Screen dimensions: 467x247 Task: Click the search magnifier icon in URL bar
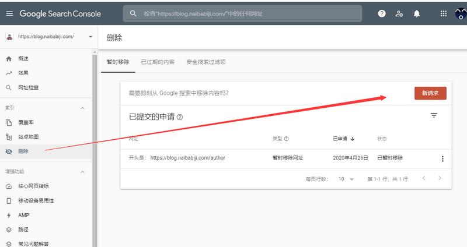click(133, 13)
